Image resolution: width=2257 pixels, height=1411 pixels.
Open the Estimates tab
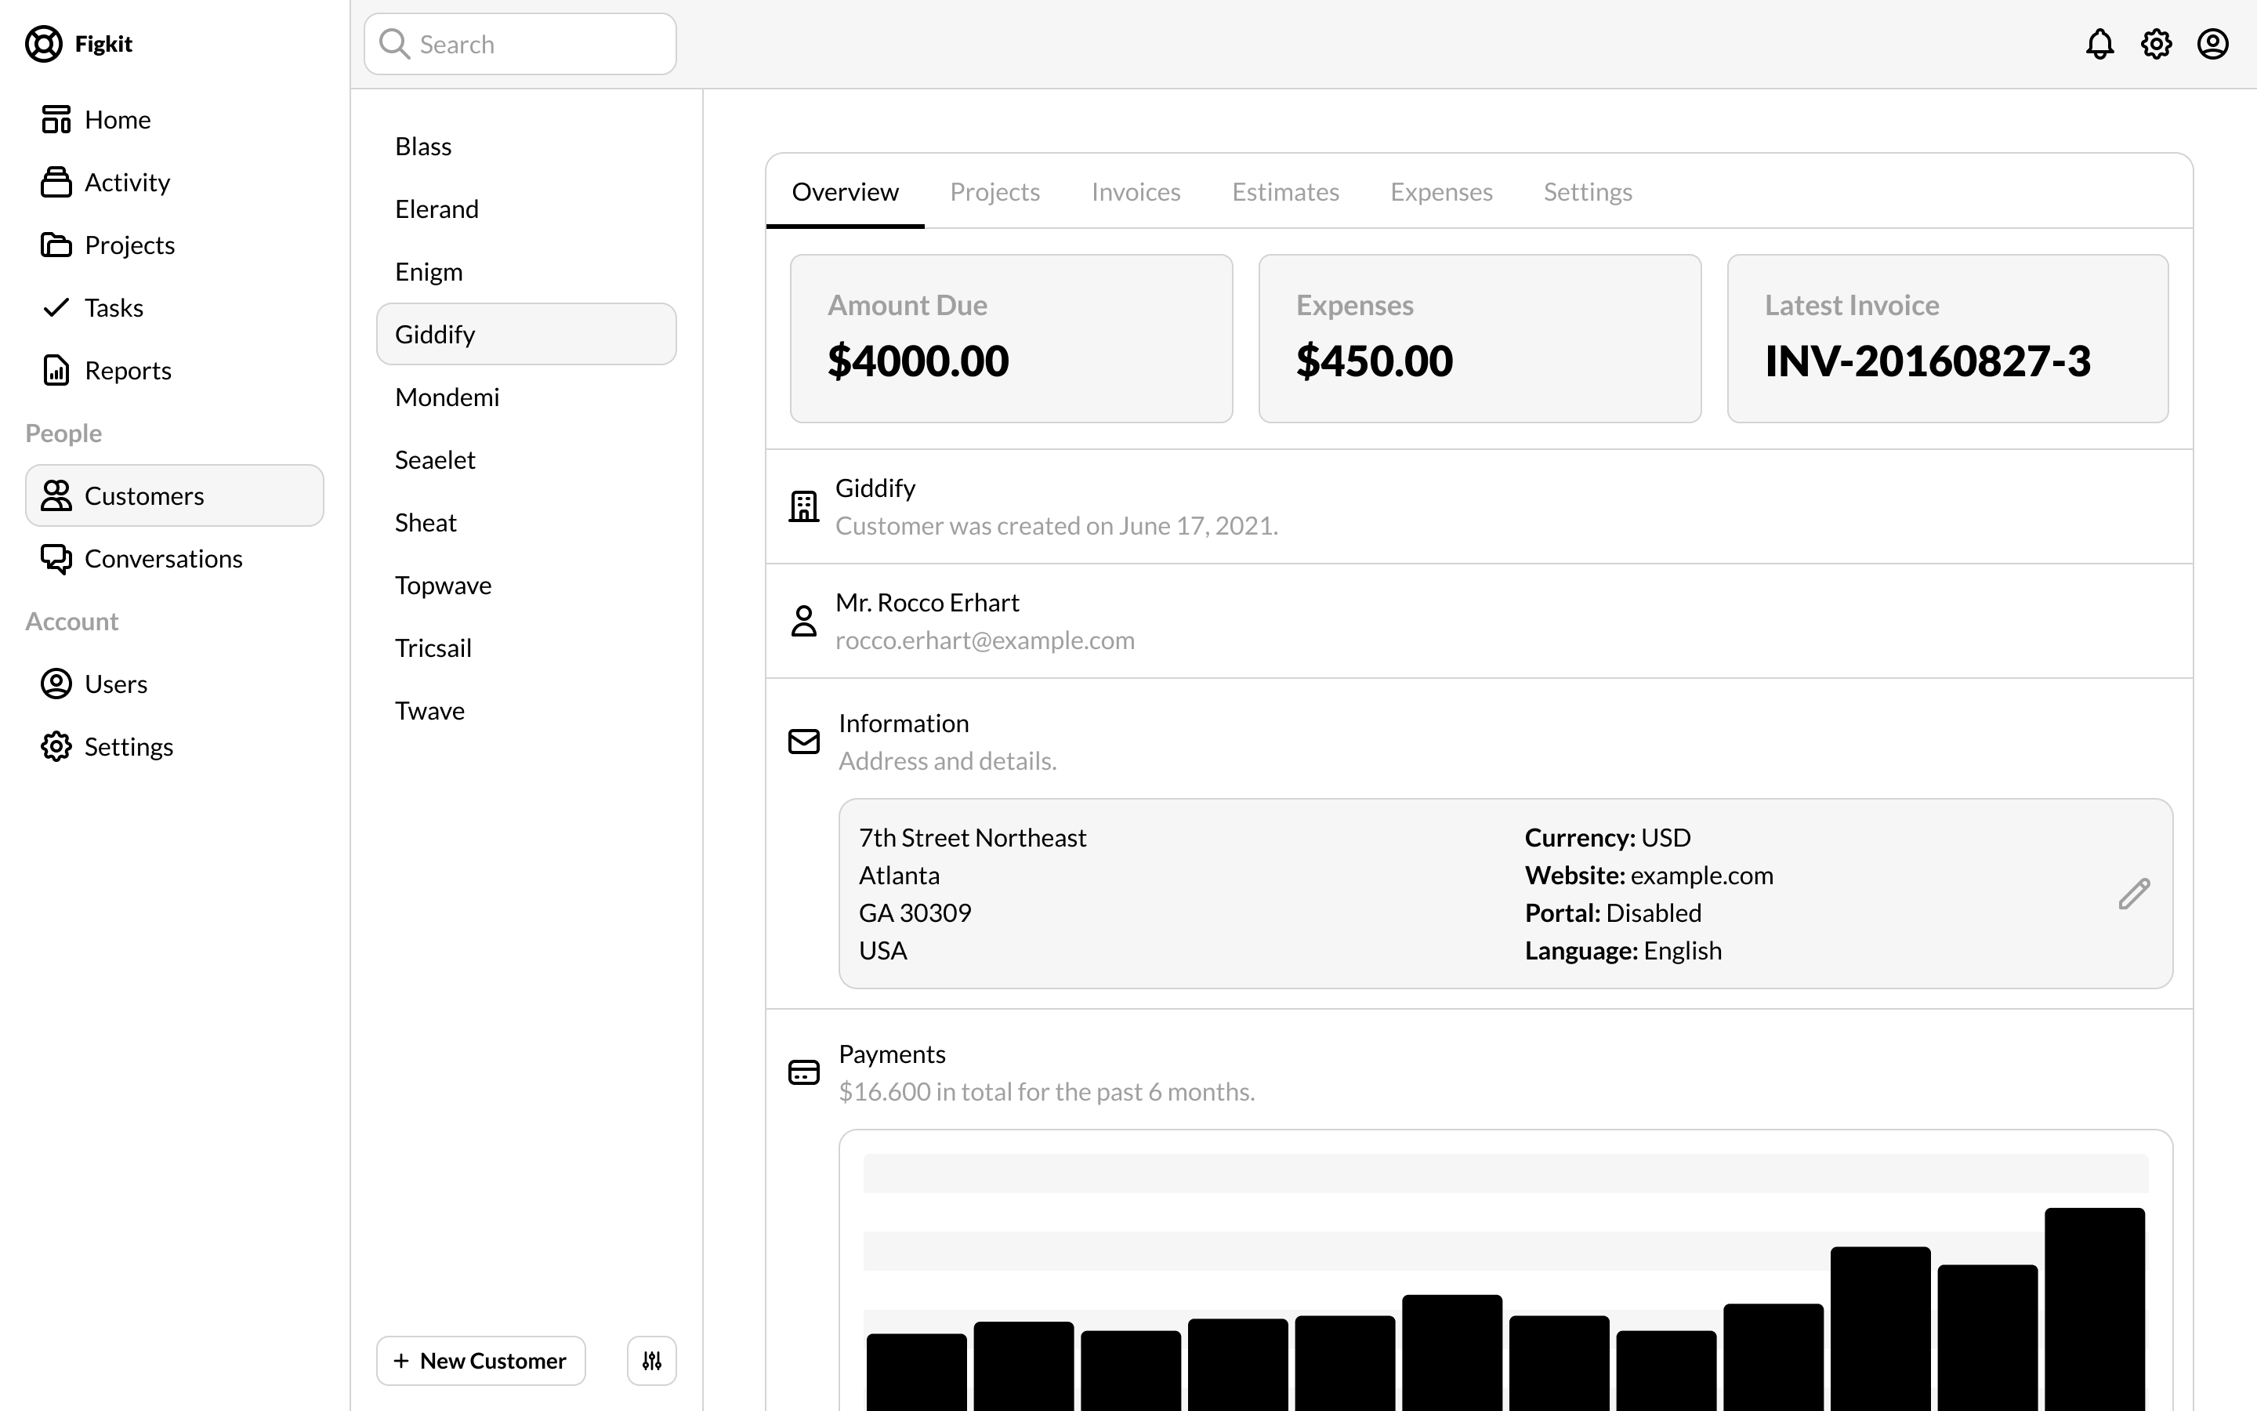(x=1285, y=192)
